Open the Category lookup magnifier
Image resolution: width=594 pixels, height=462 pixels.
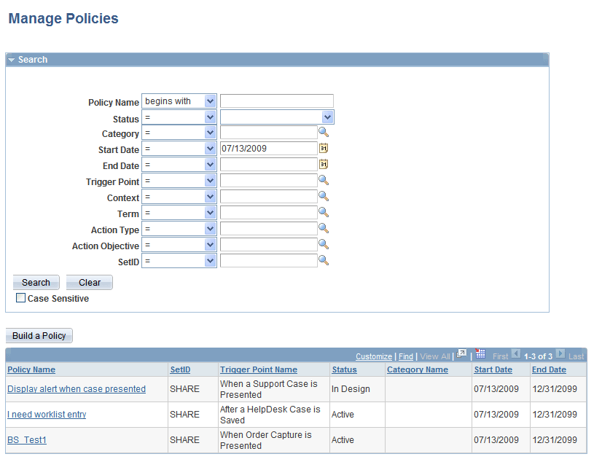pyautogui.click(x=324, y=133)
